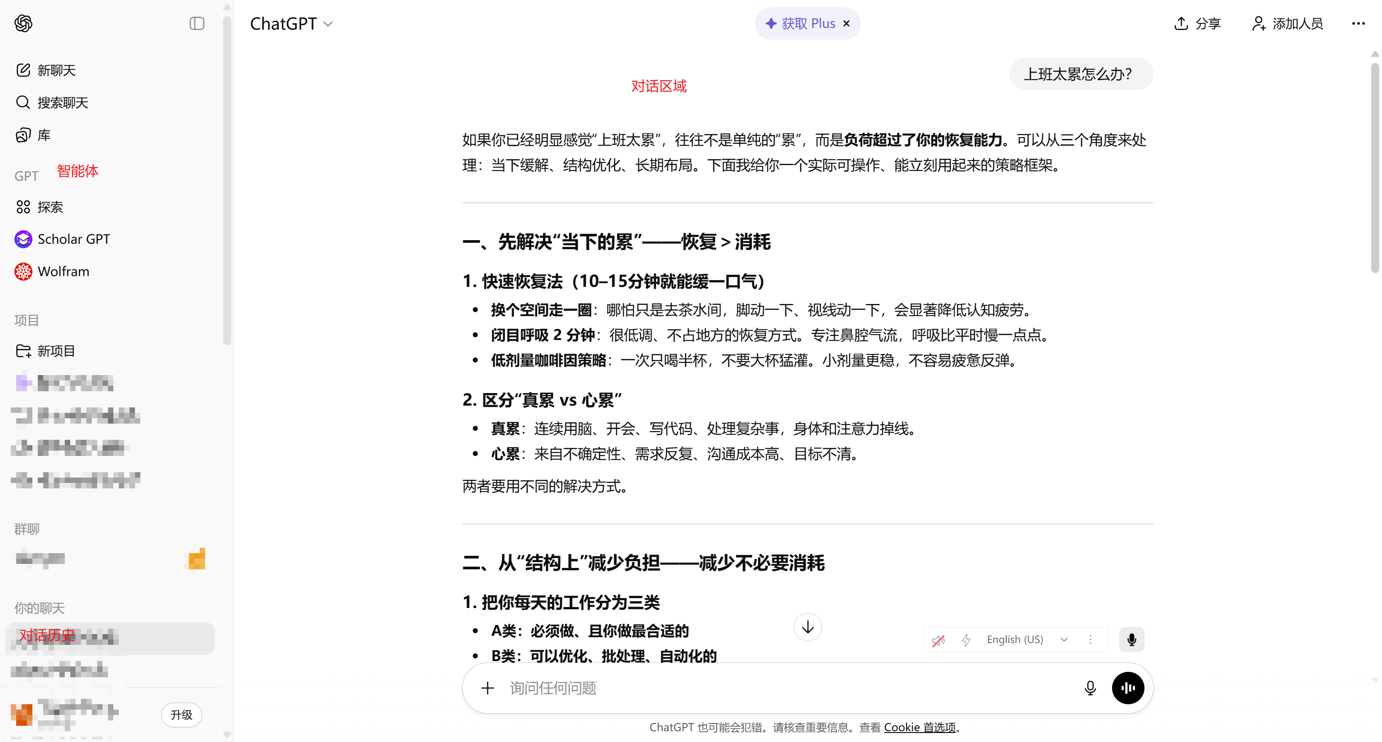
Task: Activate the microphone dictation button
Action: [x=1131, y=639]
